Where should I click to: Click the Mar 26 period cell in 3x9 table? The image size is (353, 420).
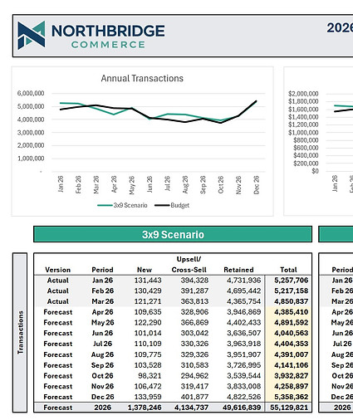coord(102,301)
